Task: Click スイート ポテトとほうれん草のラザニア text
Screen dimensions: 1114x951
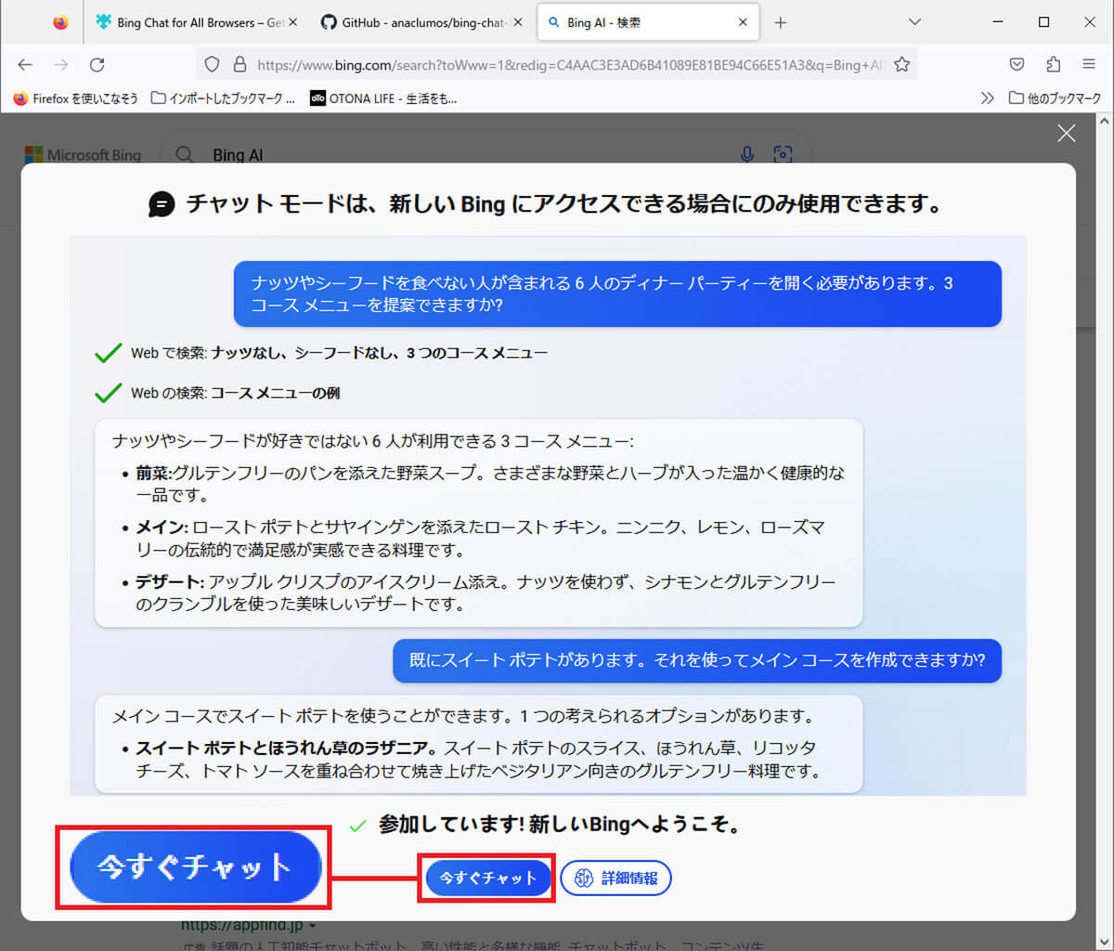Action: [286, 748]
